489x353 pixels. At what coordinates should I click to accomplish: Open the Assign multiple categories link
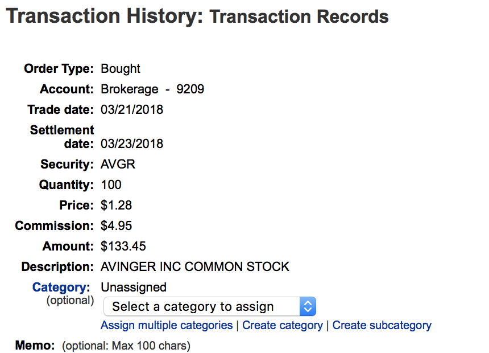[x=167, y=326]
